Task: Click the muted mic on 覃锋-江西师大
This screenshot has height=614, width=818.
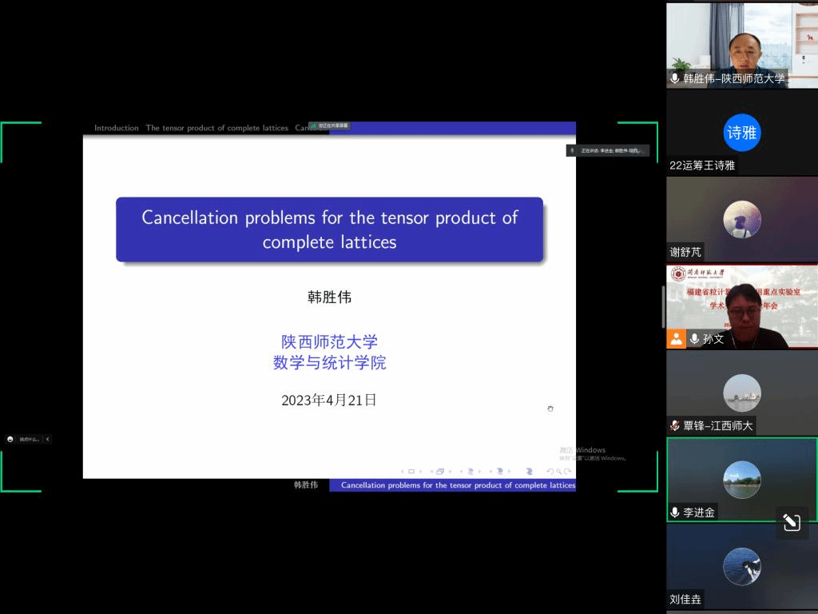Action: pos(675,425)
